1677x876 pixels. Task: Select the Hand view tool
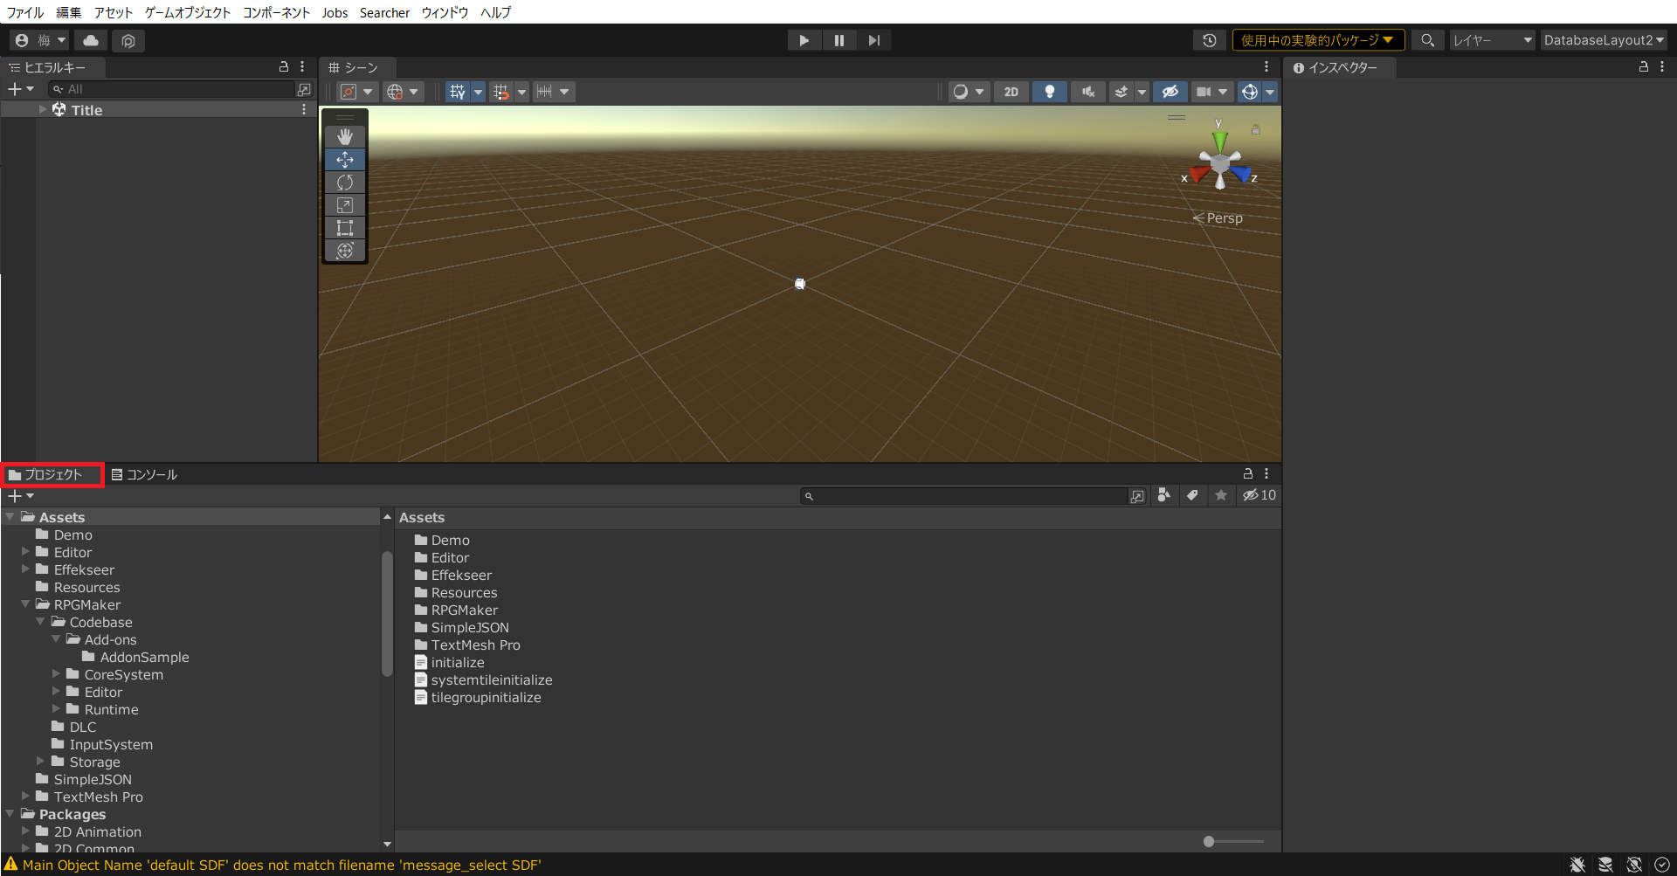click(x=345, y=137)
